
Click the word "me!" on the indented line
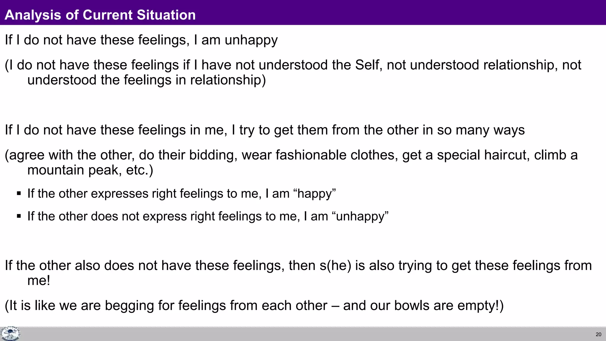[39, 280]
